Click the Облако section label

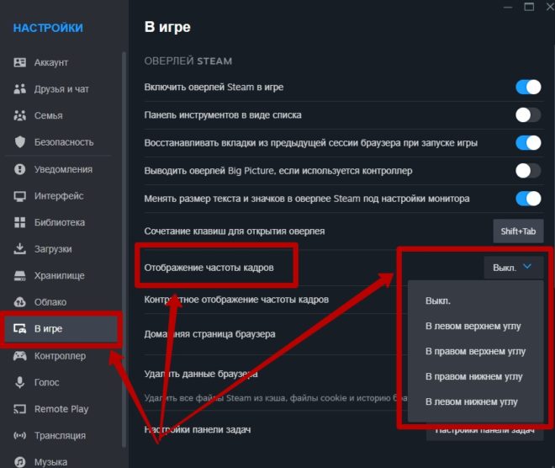50,302
